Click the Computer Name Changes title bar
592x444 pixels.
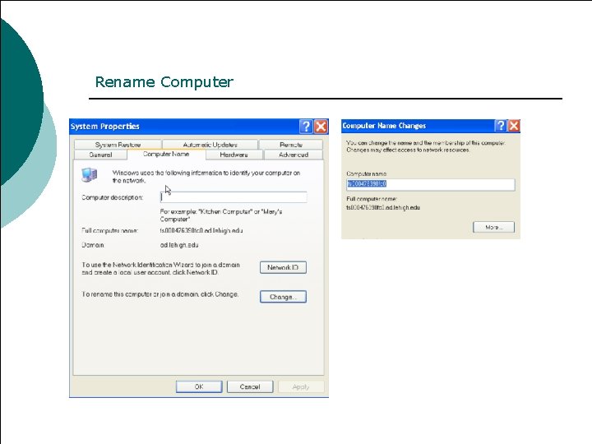(430, 126)
